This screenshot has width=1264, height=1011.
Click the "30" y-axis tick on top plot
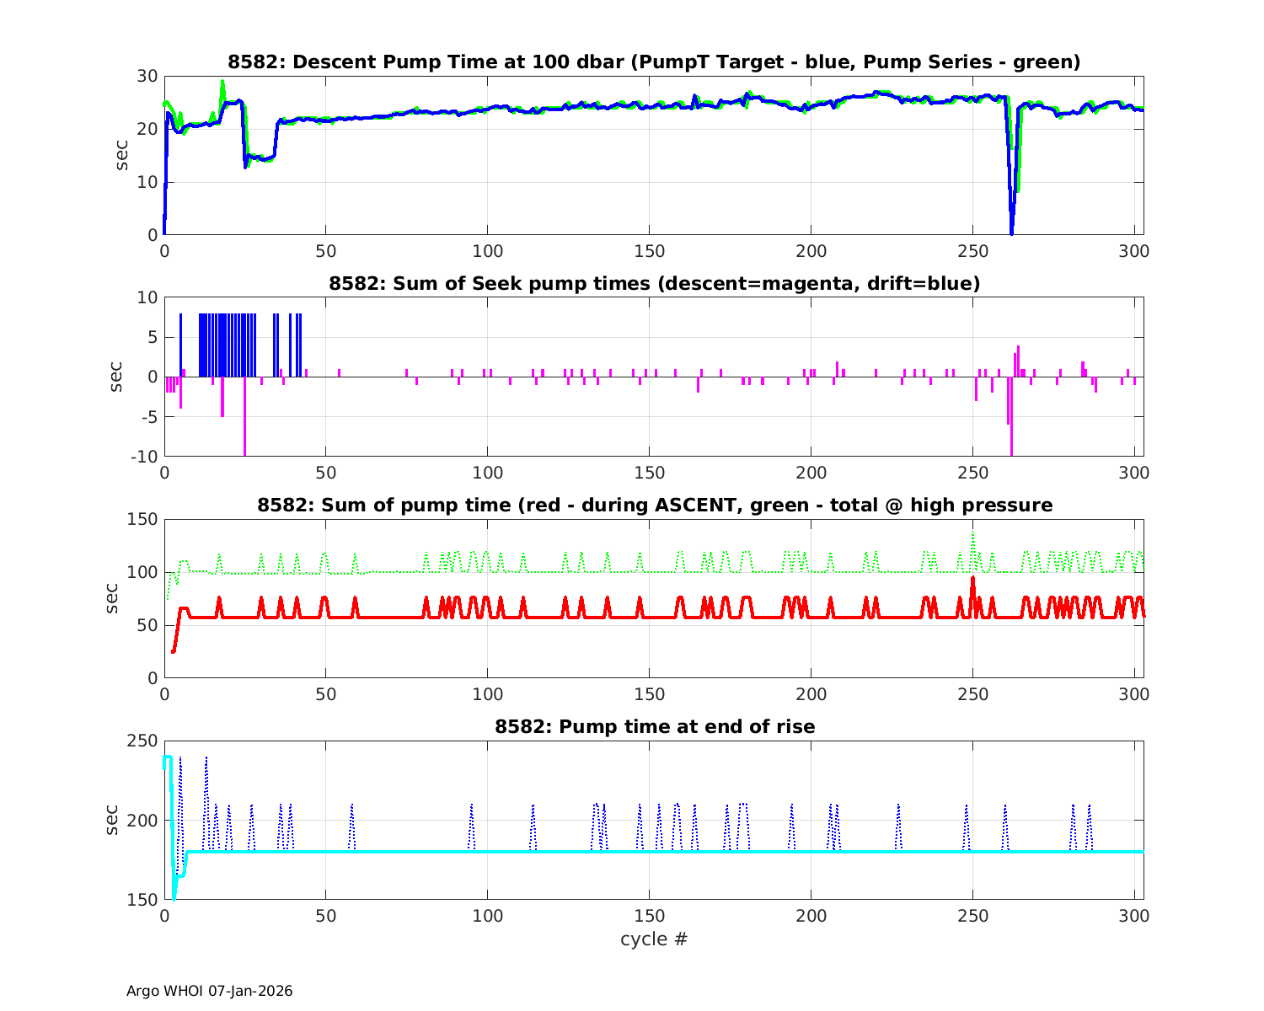pyautogui.click(x=147, y=77)
